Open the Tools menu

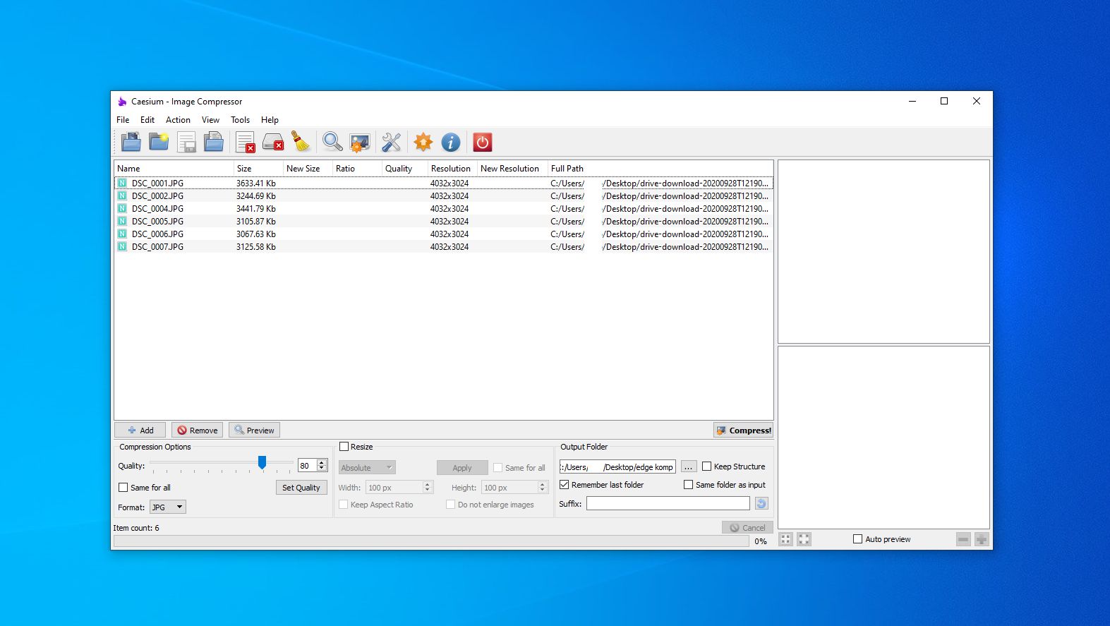coord(240,120)
